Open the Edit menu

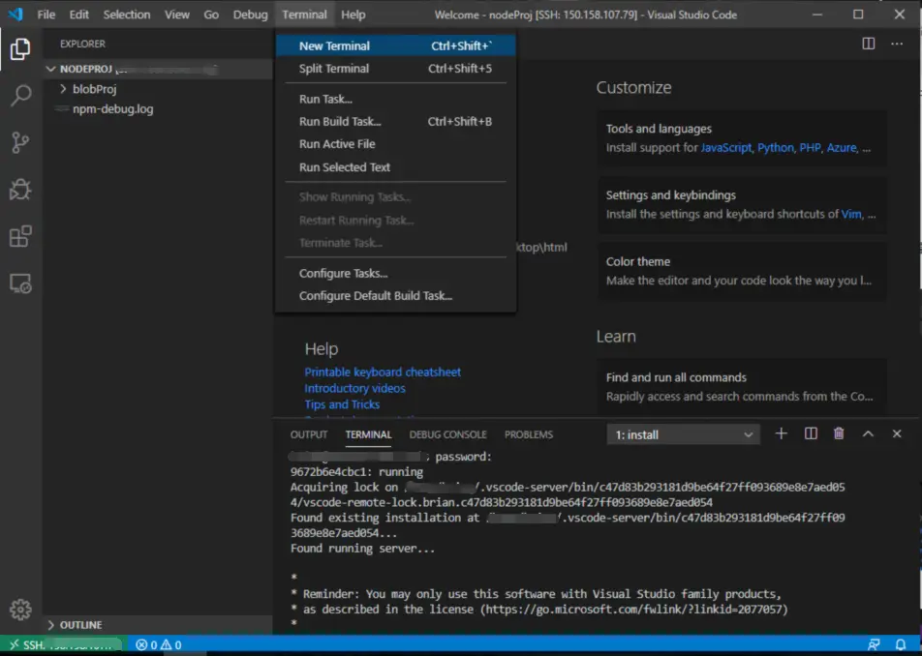pyautogui.click(x=78, y=15)
